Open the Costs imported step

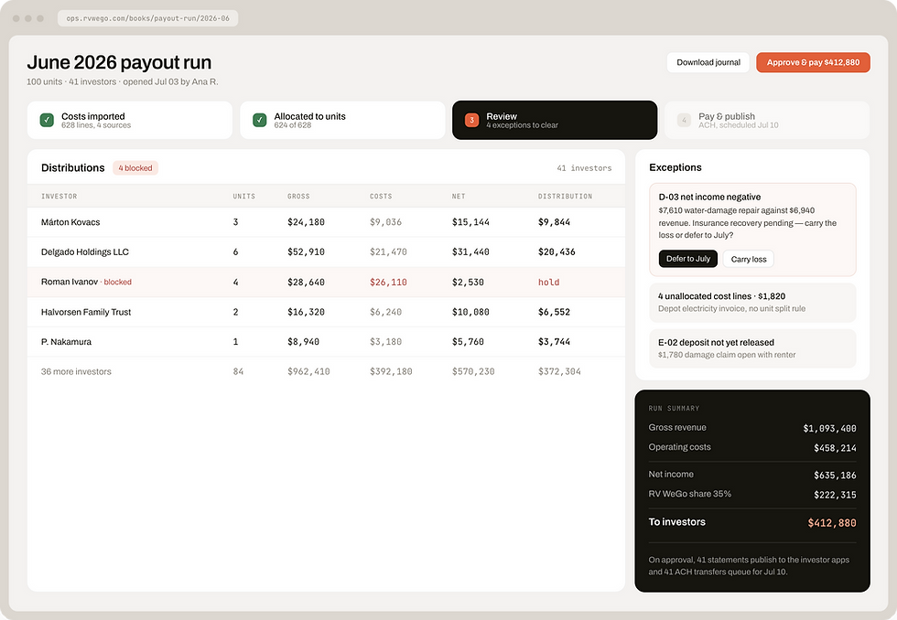130,120
